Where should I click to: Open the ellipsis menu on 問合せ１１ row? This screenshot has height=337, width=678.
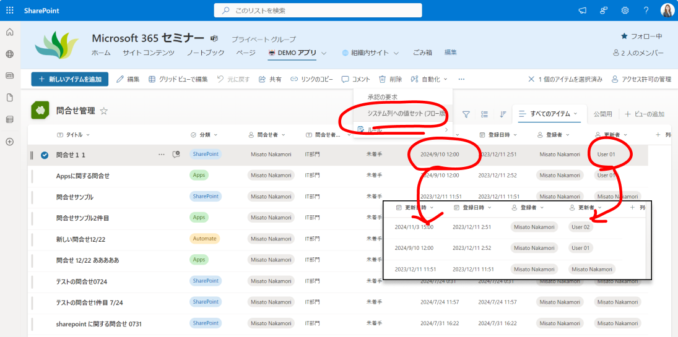pyautogui.click(x=161, y=154)
